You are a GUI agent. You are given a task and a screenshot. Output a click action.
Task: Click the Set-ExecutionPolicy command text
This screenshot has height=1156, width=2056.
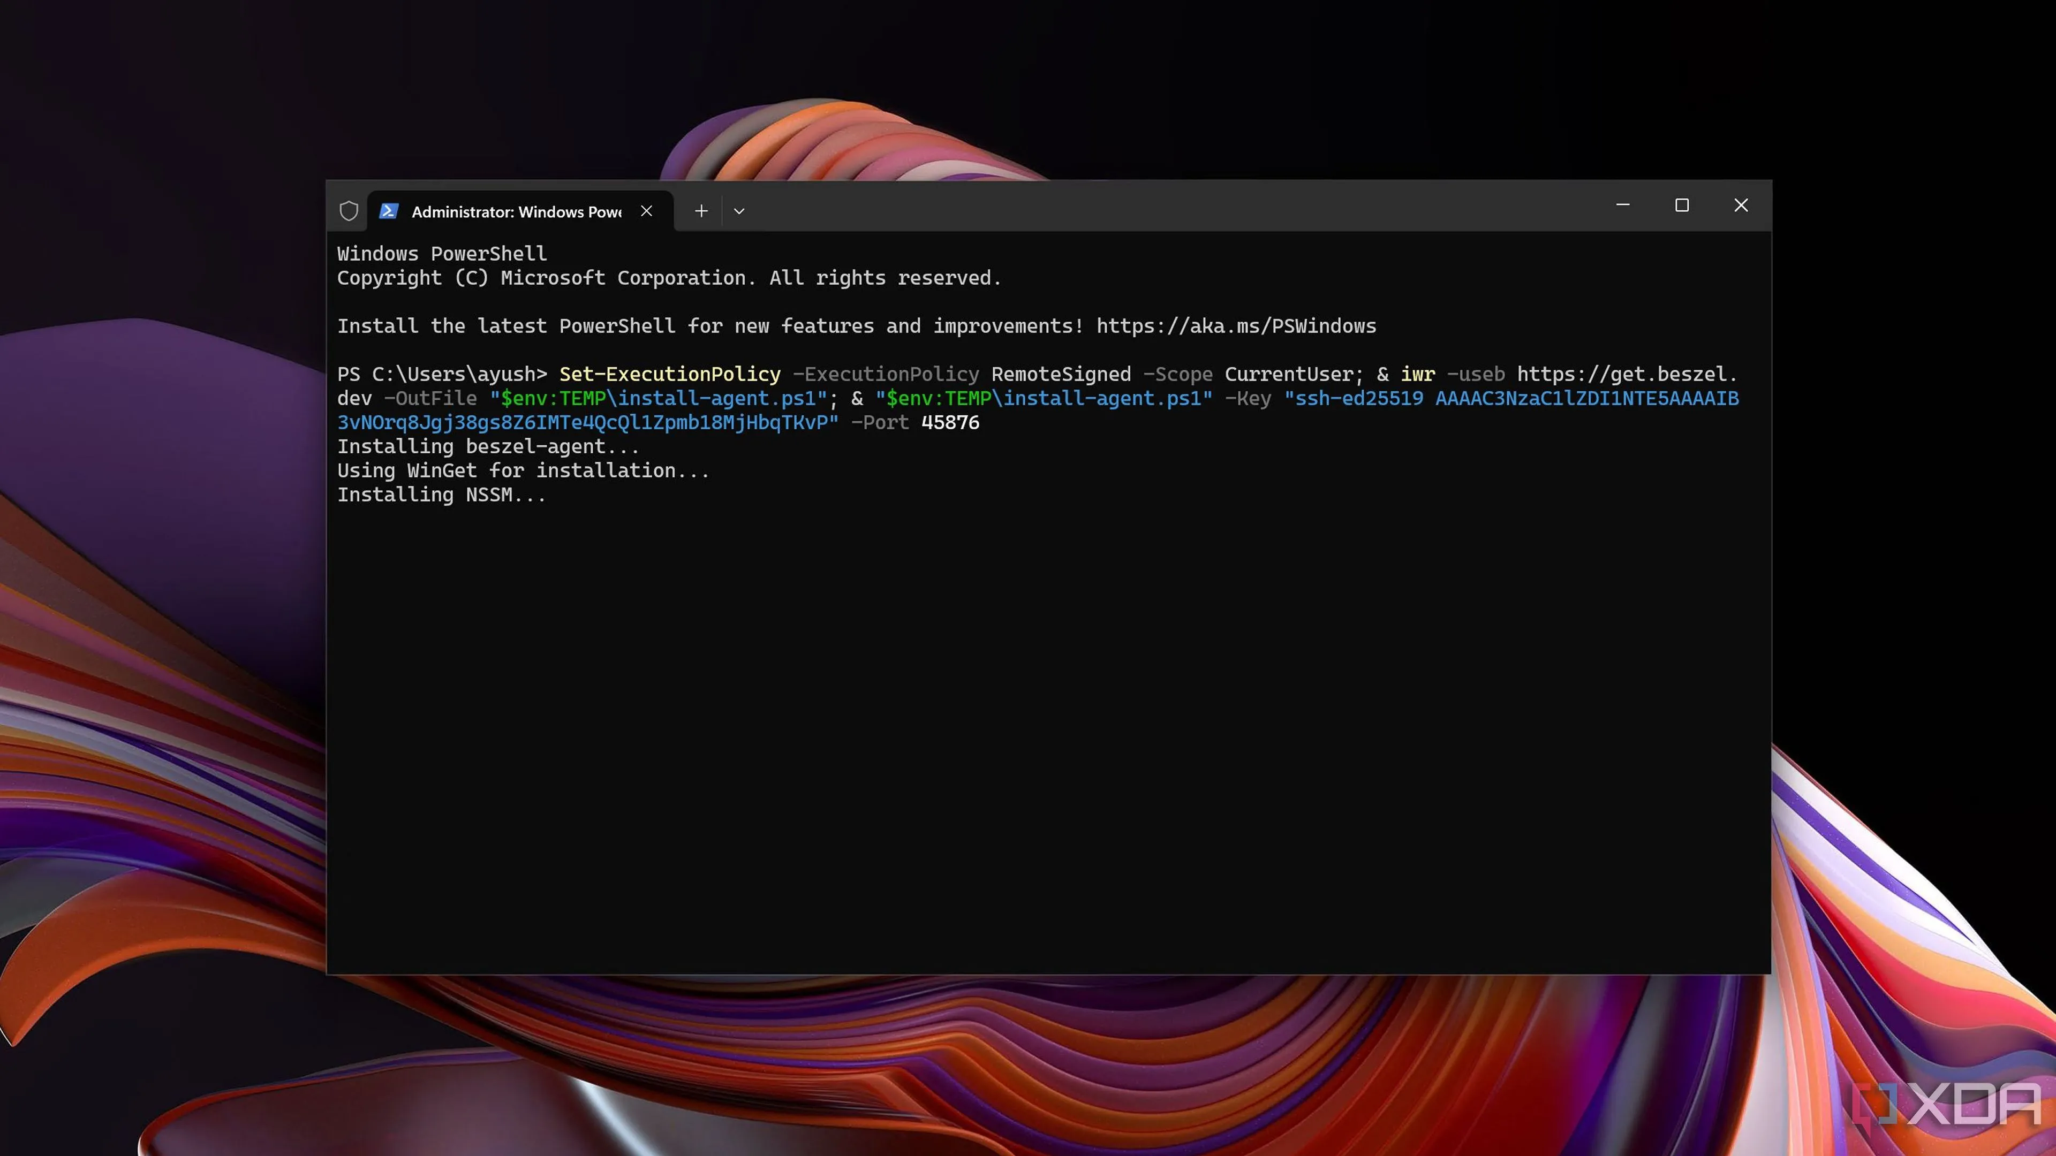(670, 374)
